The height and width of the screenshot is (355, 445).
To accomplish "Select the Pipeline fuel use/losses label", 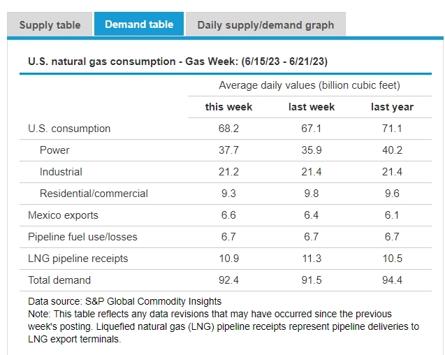I will [x=82, y=237].
